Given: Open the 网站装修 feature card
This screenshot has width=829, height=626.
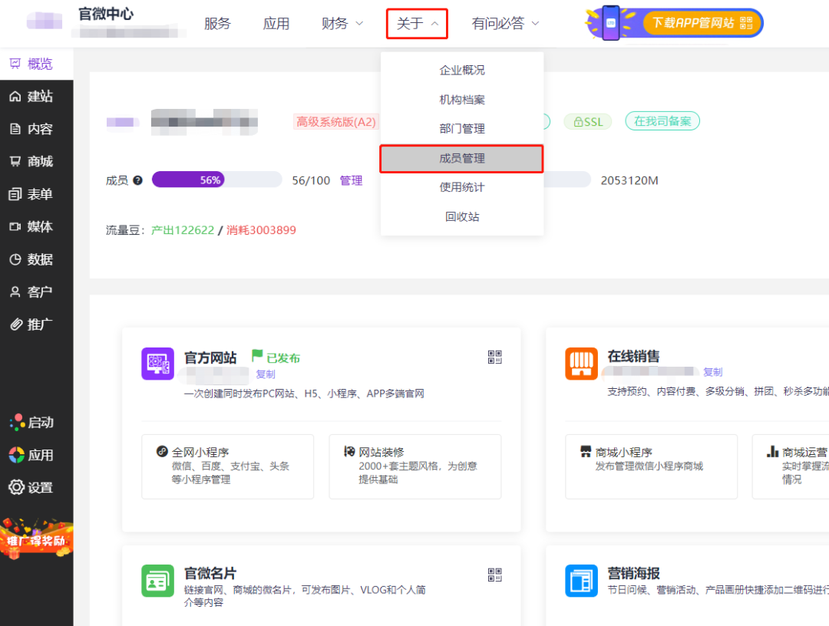Looking at the screenshot, I should (x=414, y=466).
